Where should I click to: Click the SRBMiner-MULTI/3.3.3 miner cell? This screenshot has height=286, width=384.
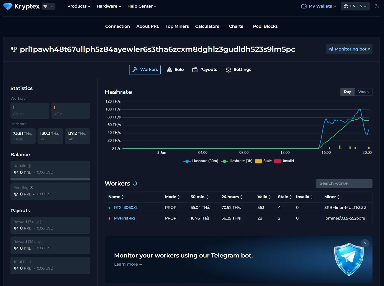pyautogui.click(x=345, y=208)
